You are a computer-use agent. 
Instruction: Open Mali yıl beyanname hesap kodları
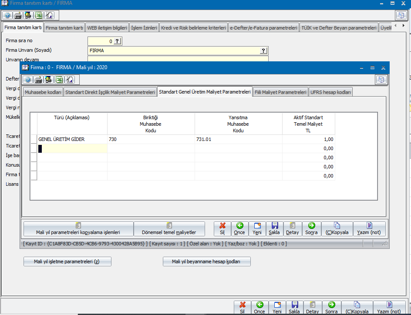[x=206, y=261]
